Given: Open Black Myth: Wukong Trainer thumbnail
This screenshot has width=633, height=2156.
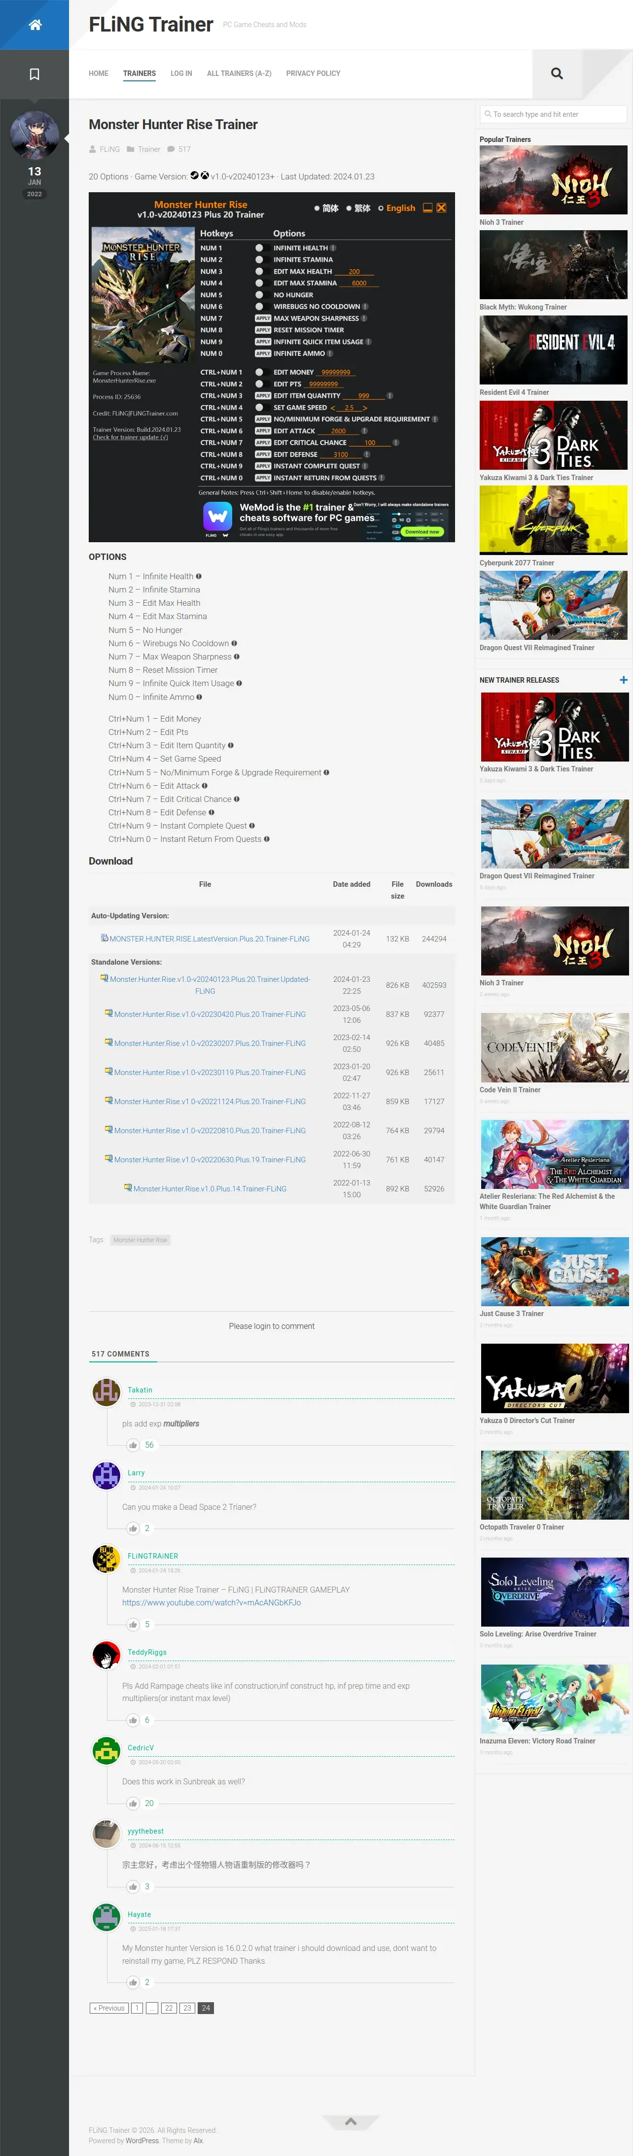Looking at the screenshot, I should tap(554, 265).
